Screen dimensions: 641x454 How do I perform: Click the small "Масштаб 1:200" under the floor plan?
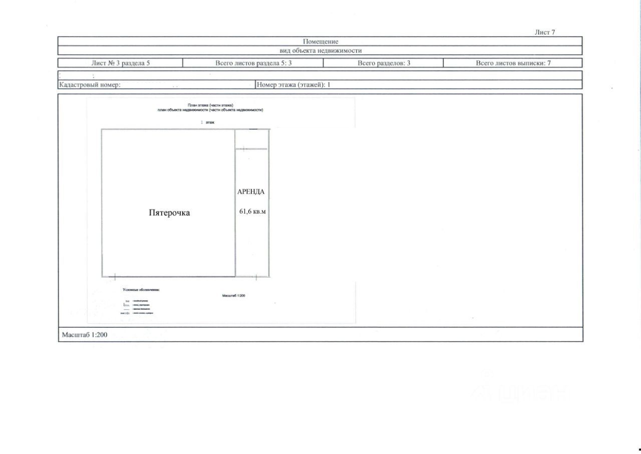(233, 296)
